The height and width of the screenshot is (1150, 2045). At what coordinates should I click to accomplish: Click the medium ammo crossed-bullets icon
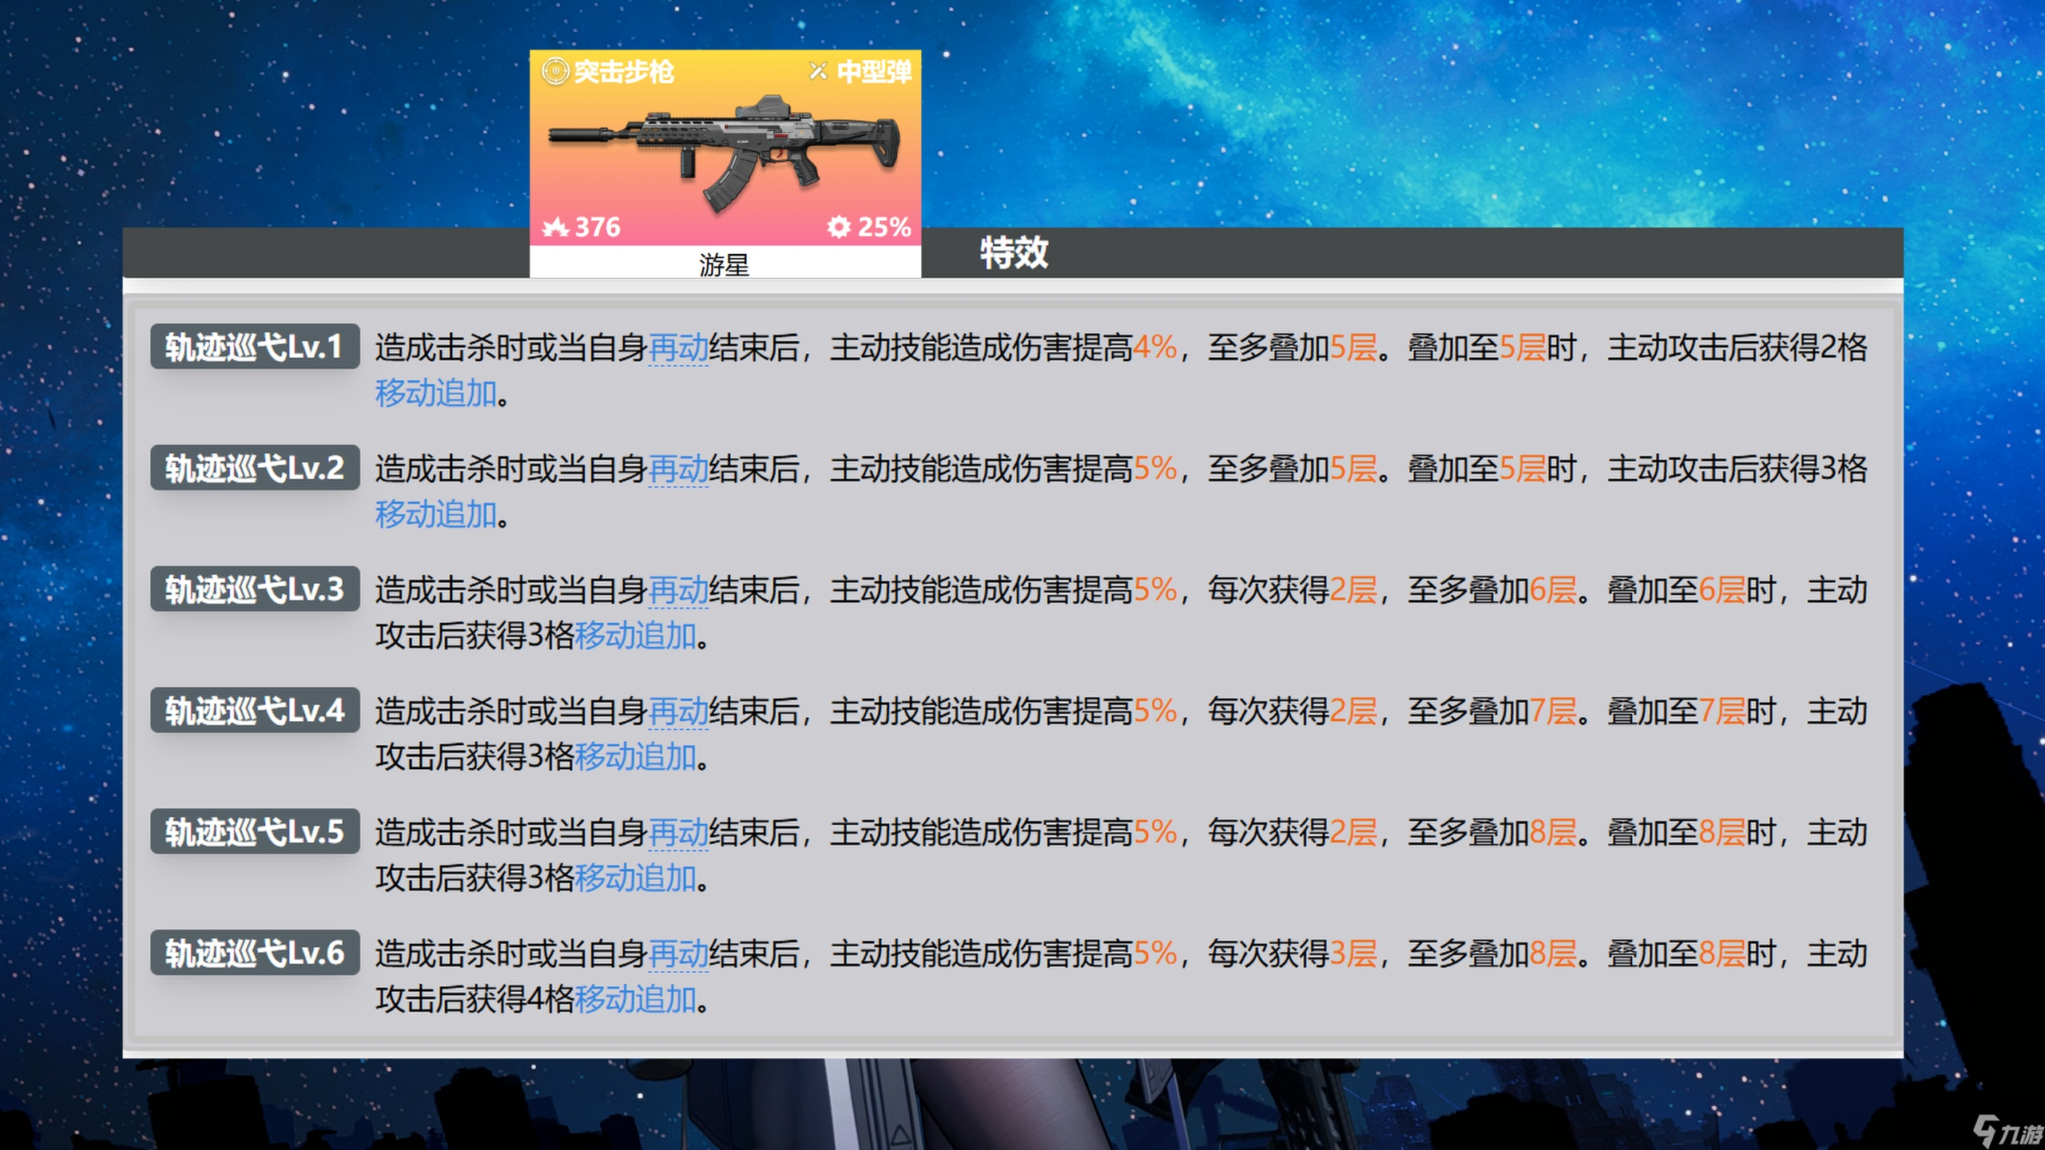click(x=818, y=72)
